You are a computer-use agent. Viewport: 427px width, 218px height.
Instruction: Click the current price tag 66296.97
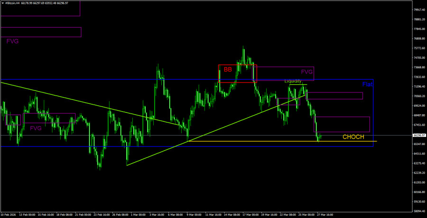pyautogui.click(x=417, y=135)
